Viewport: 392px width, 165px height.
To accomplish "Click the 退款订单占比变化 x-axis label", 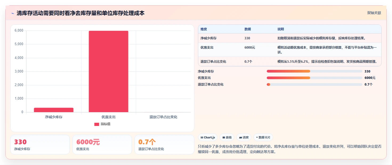I will (163, 117).
